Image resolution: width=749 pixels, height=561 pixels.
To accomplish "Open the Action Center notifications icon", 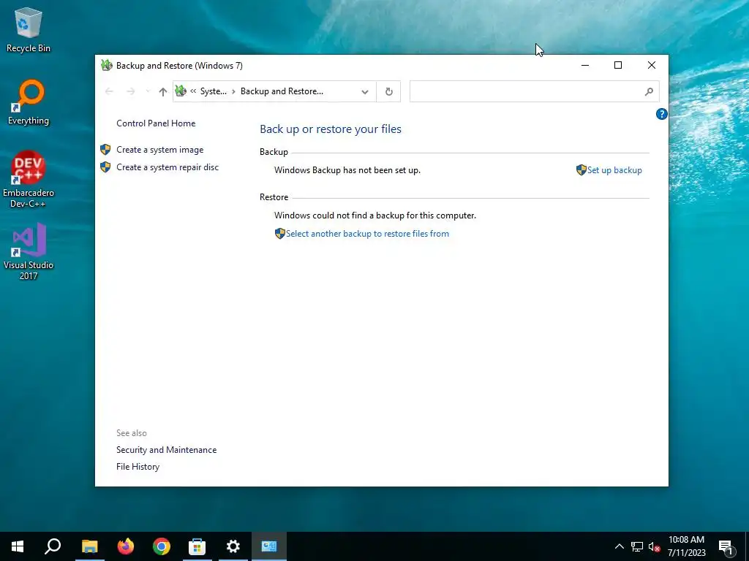I will [x=726, y=546].
